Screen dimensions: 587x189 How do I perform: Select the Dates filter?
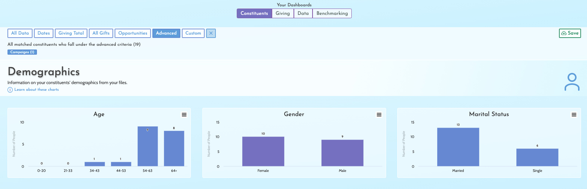(x=44, y=33)
